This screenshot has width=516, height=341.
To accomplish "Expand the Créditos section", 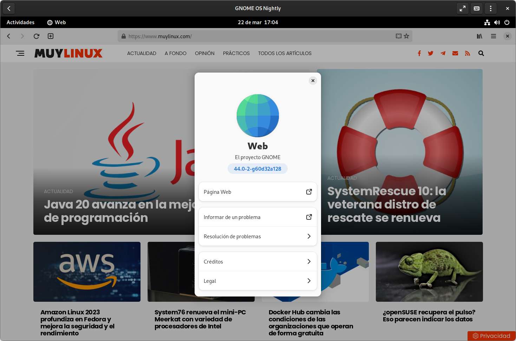I will click(x=258, y=261).
